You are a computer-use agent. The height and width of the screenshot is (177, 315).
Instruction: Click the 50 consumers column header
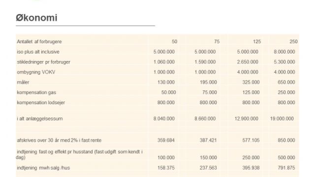[x=174, y=41]
